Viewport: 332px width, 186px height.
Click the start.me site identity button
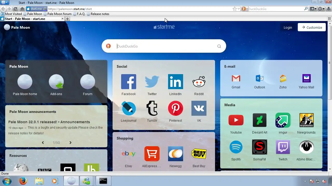(36, 9)
